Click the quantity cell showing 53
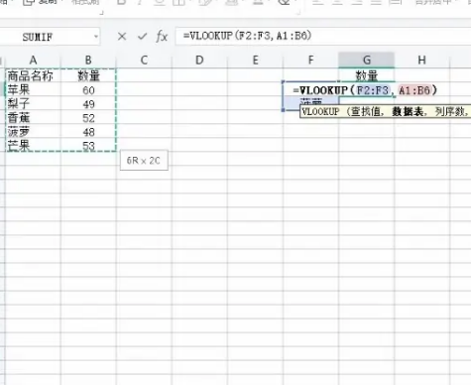Screen dimensions: 471x385 coord(88,146)
